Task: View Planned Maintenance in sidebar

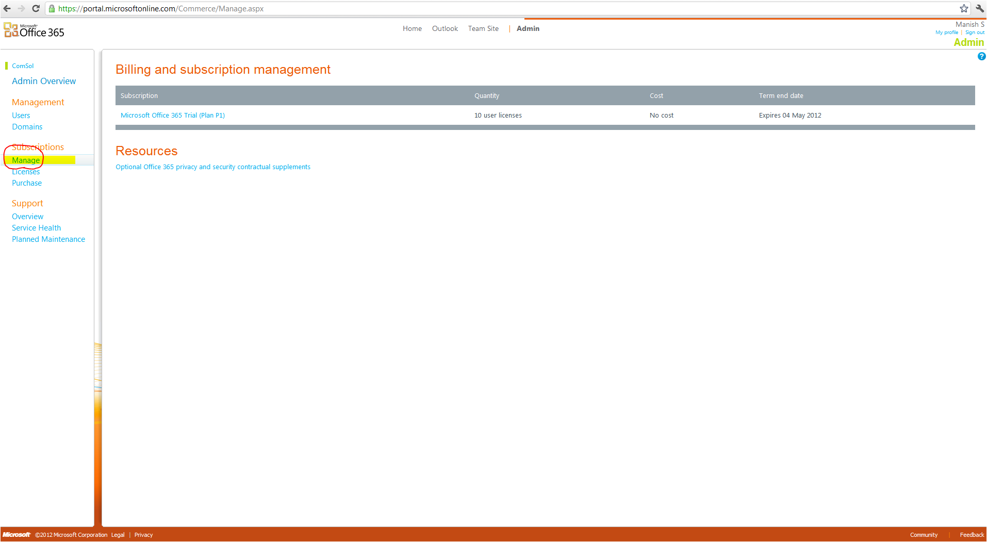Action: [x=48, y=239]
